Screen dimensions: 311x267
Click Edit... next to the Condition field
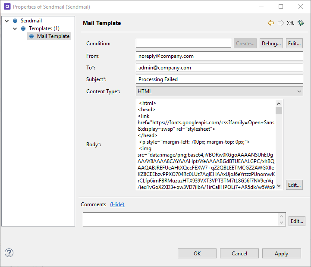point(294,44)
